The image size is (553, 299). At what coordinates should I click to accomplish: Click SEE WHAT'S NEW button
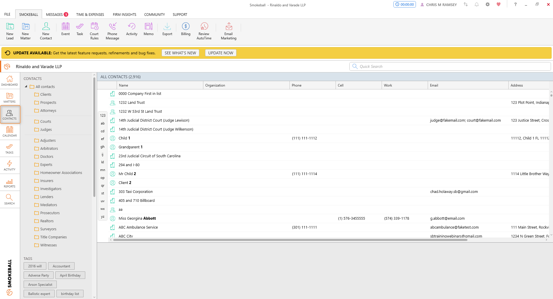tap(180, 53)
